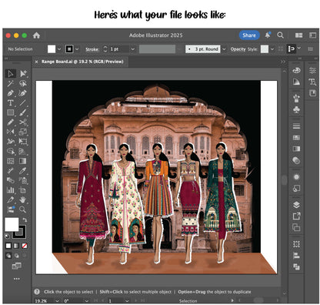The width and height of the screenshot is (320, 305).
Task: Select the Type tool
Action: pos(11,103)
